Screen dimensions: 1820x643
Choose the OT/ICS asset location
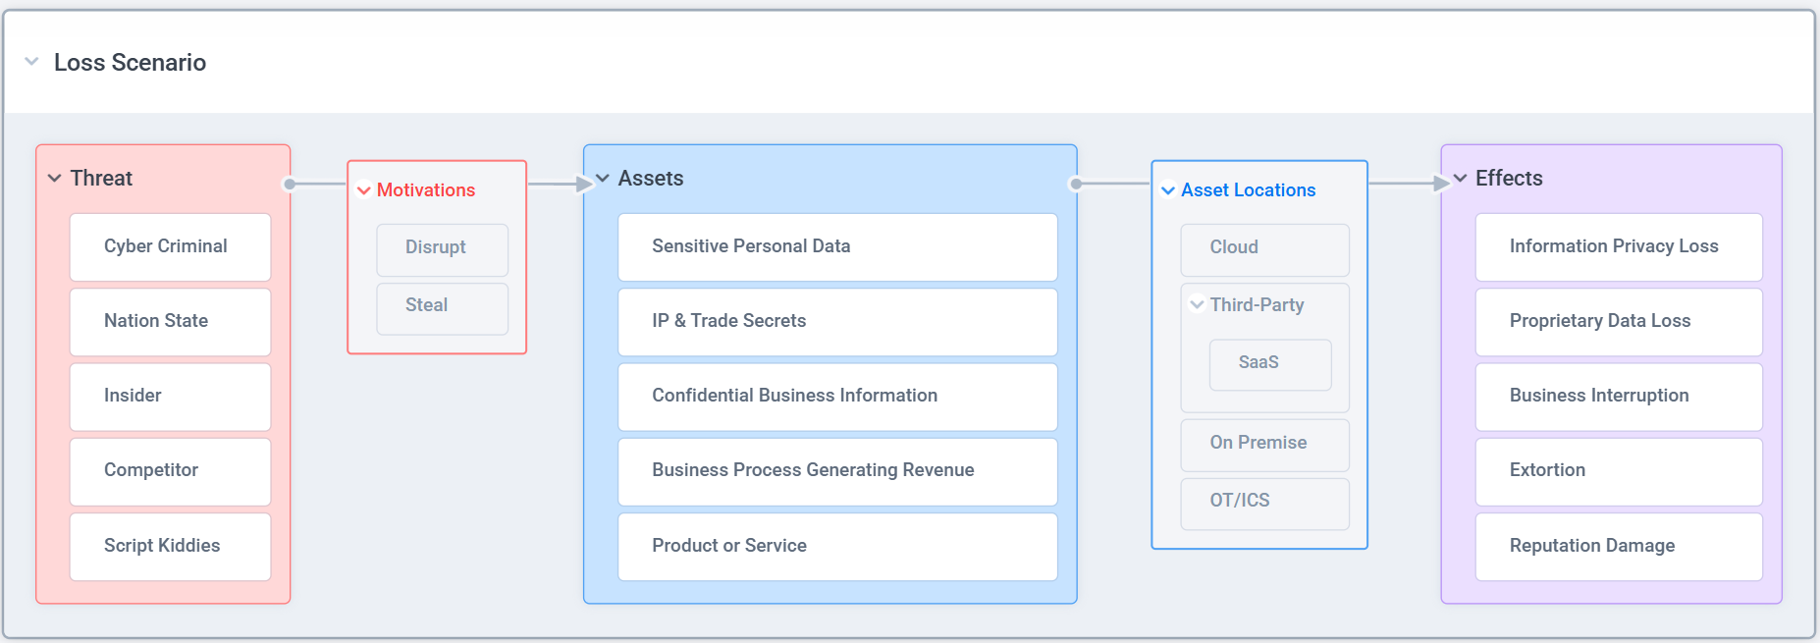pos(1264,502)
